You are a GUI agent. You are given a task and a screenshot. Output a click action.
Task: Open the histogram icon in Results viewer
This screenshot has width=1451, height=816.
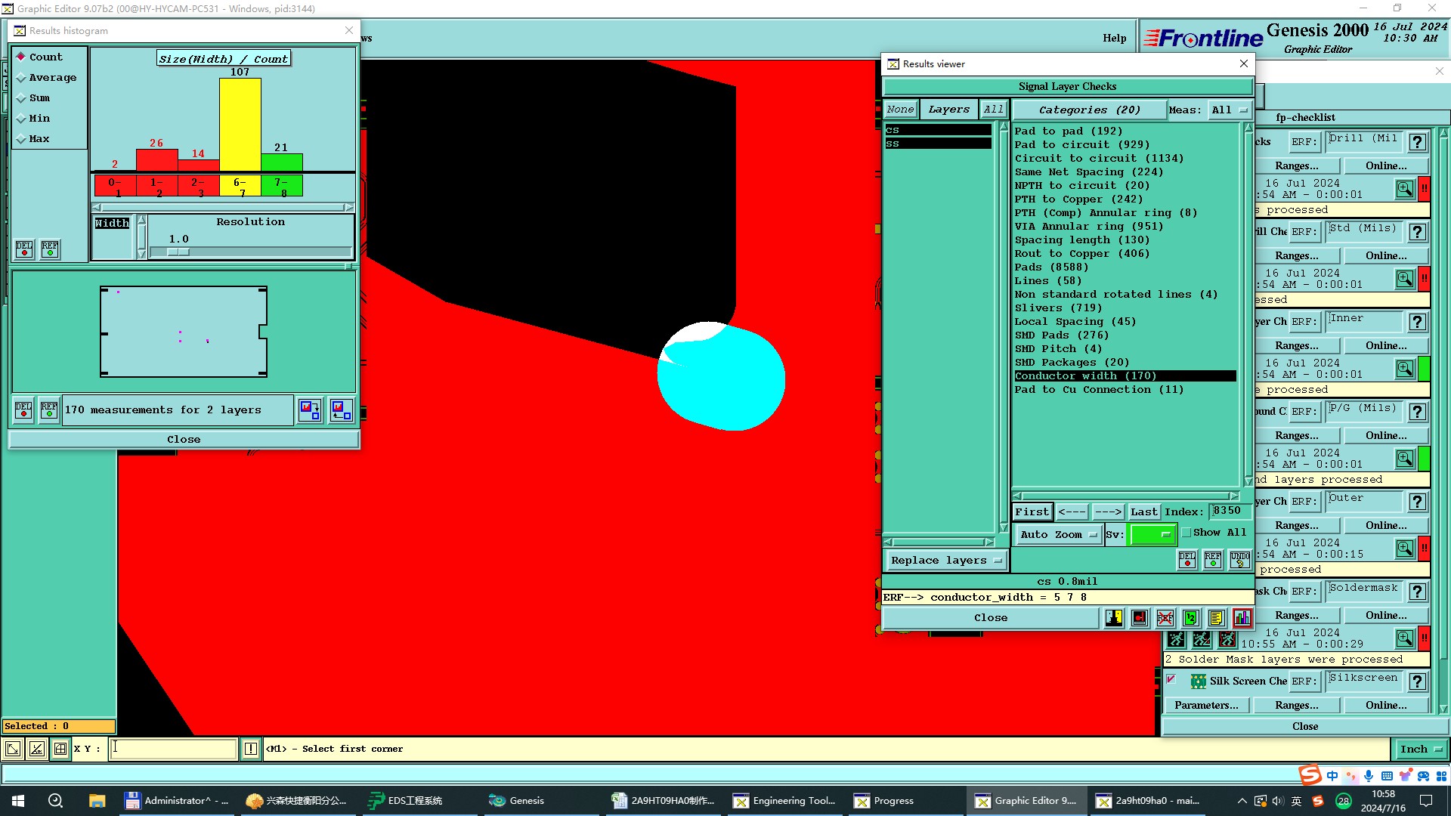click(1242, 619)
